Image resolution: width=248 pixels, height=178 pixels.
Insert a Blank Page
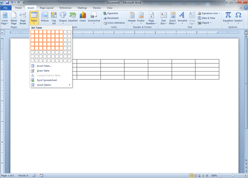14,18
